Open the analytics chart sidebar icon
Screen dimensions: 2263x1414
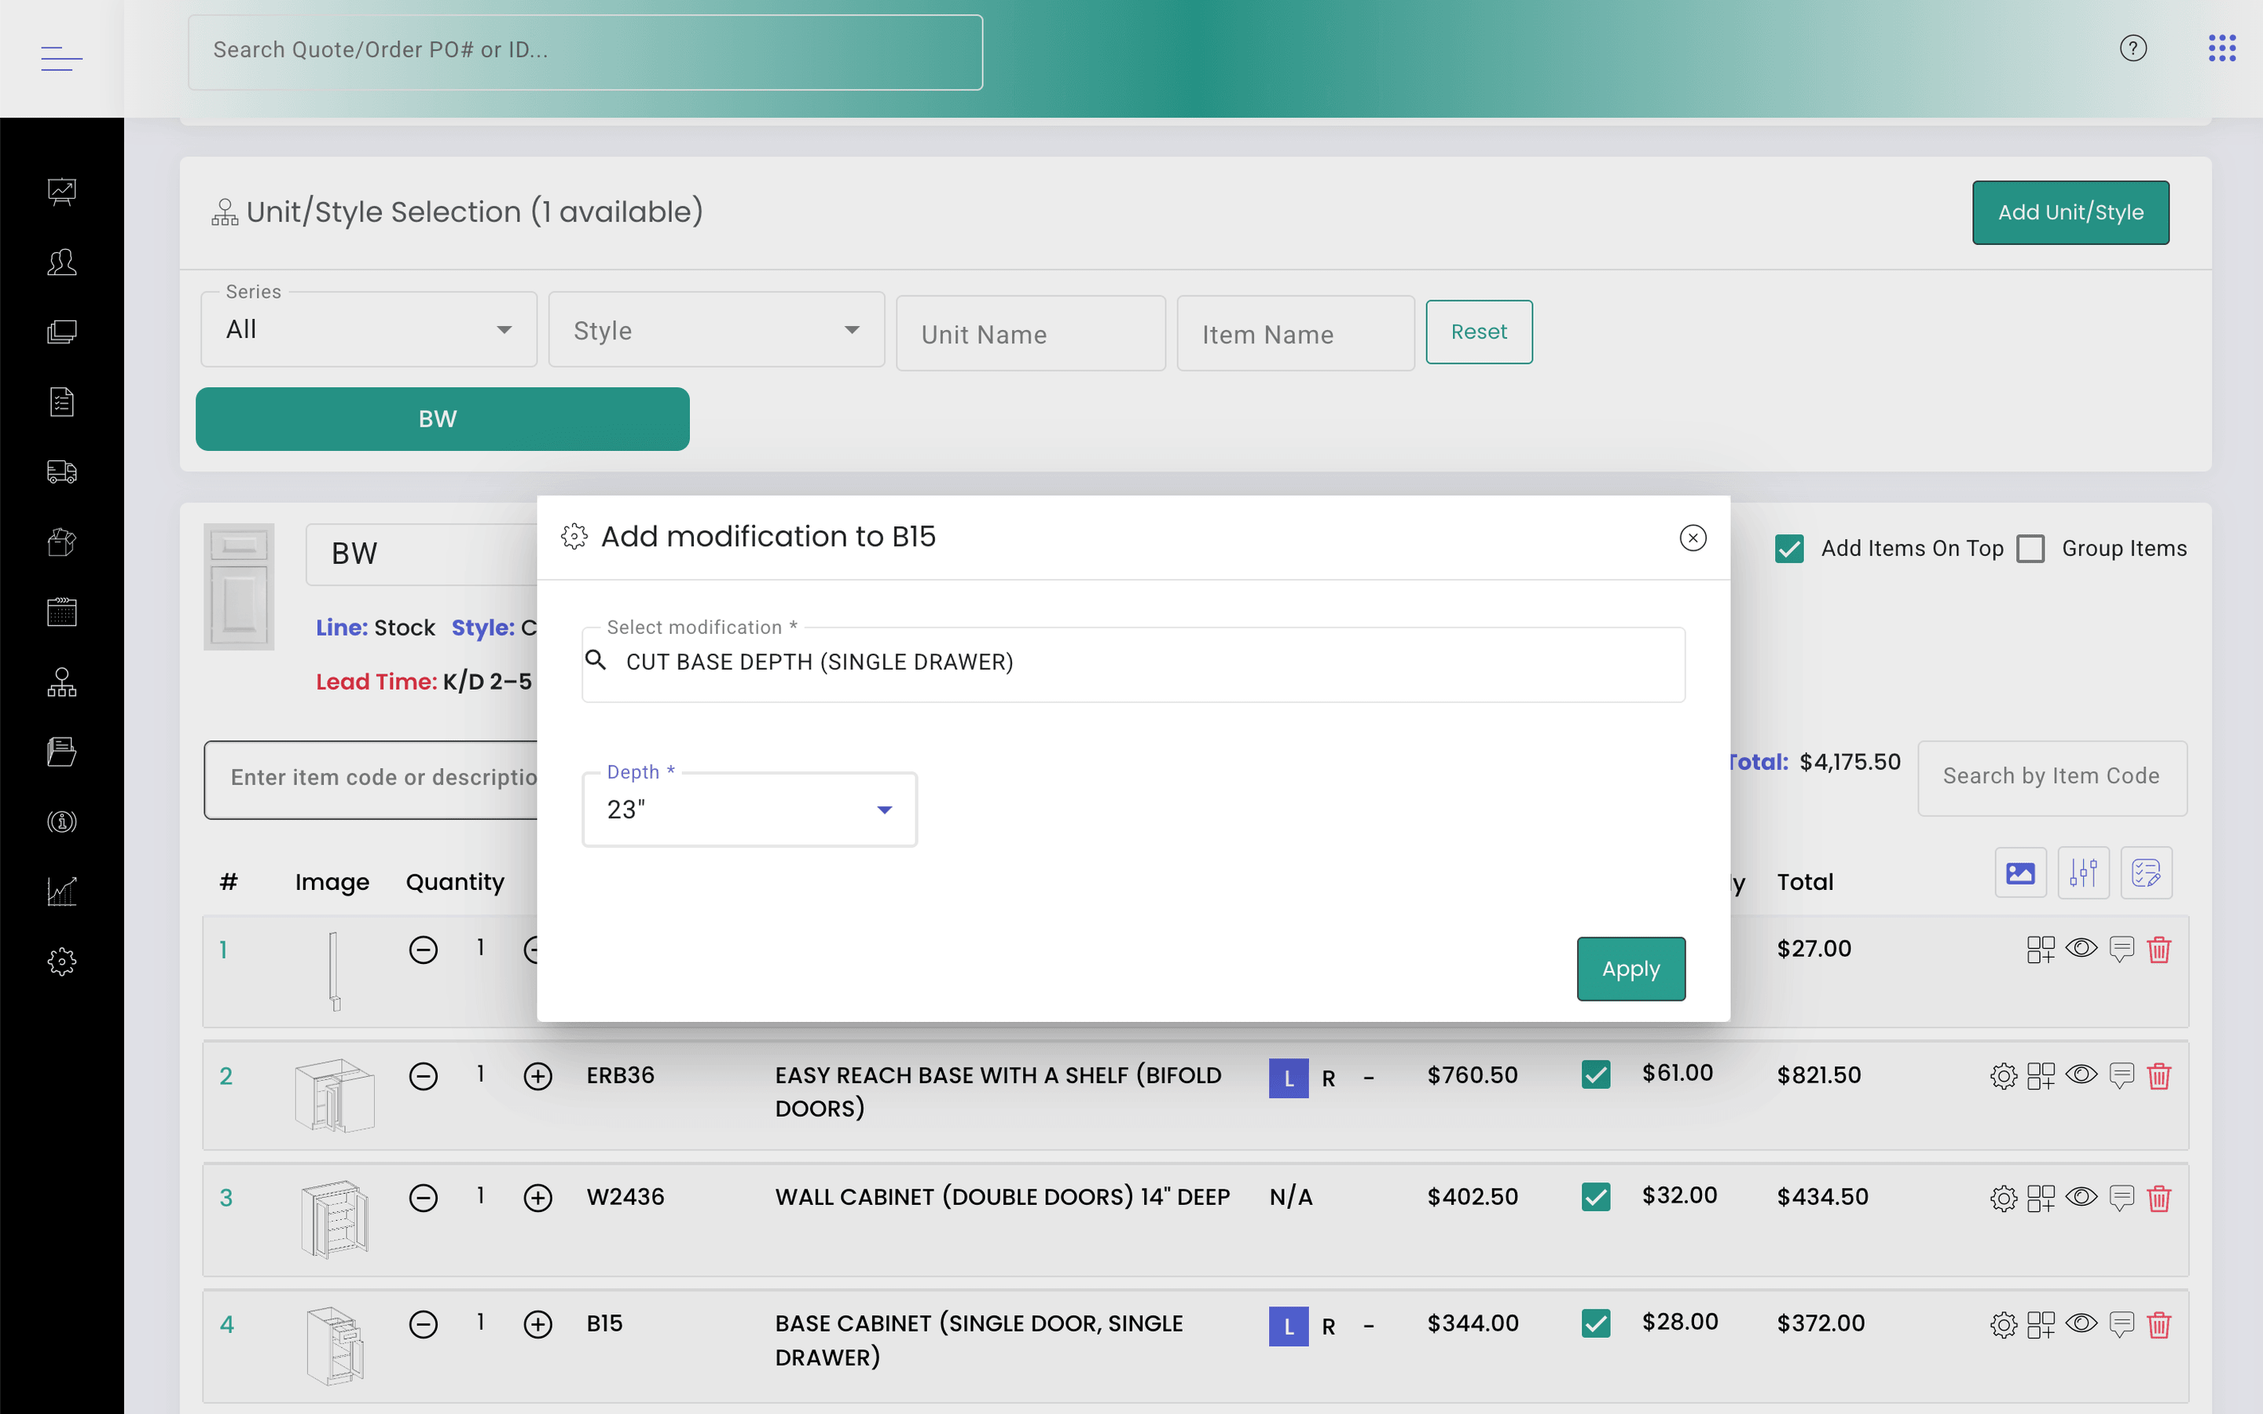pyautogui.click(x=62, y=892)
